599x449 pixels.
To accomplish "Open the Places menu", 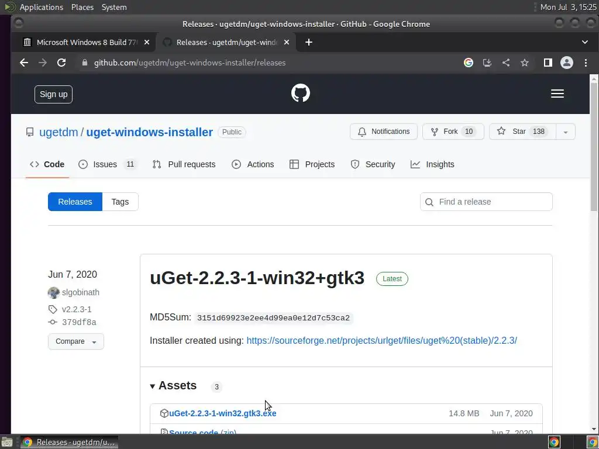I will (82, 7).
